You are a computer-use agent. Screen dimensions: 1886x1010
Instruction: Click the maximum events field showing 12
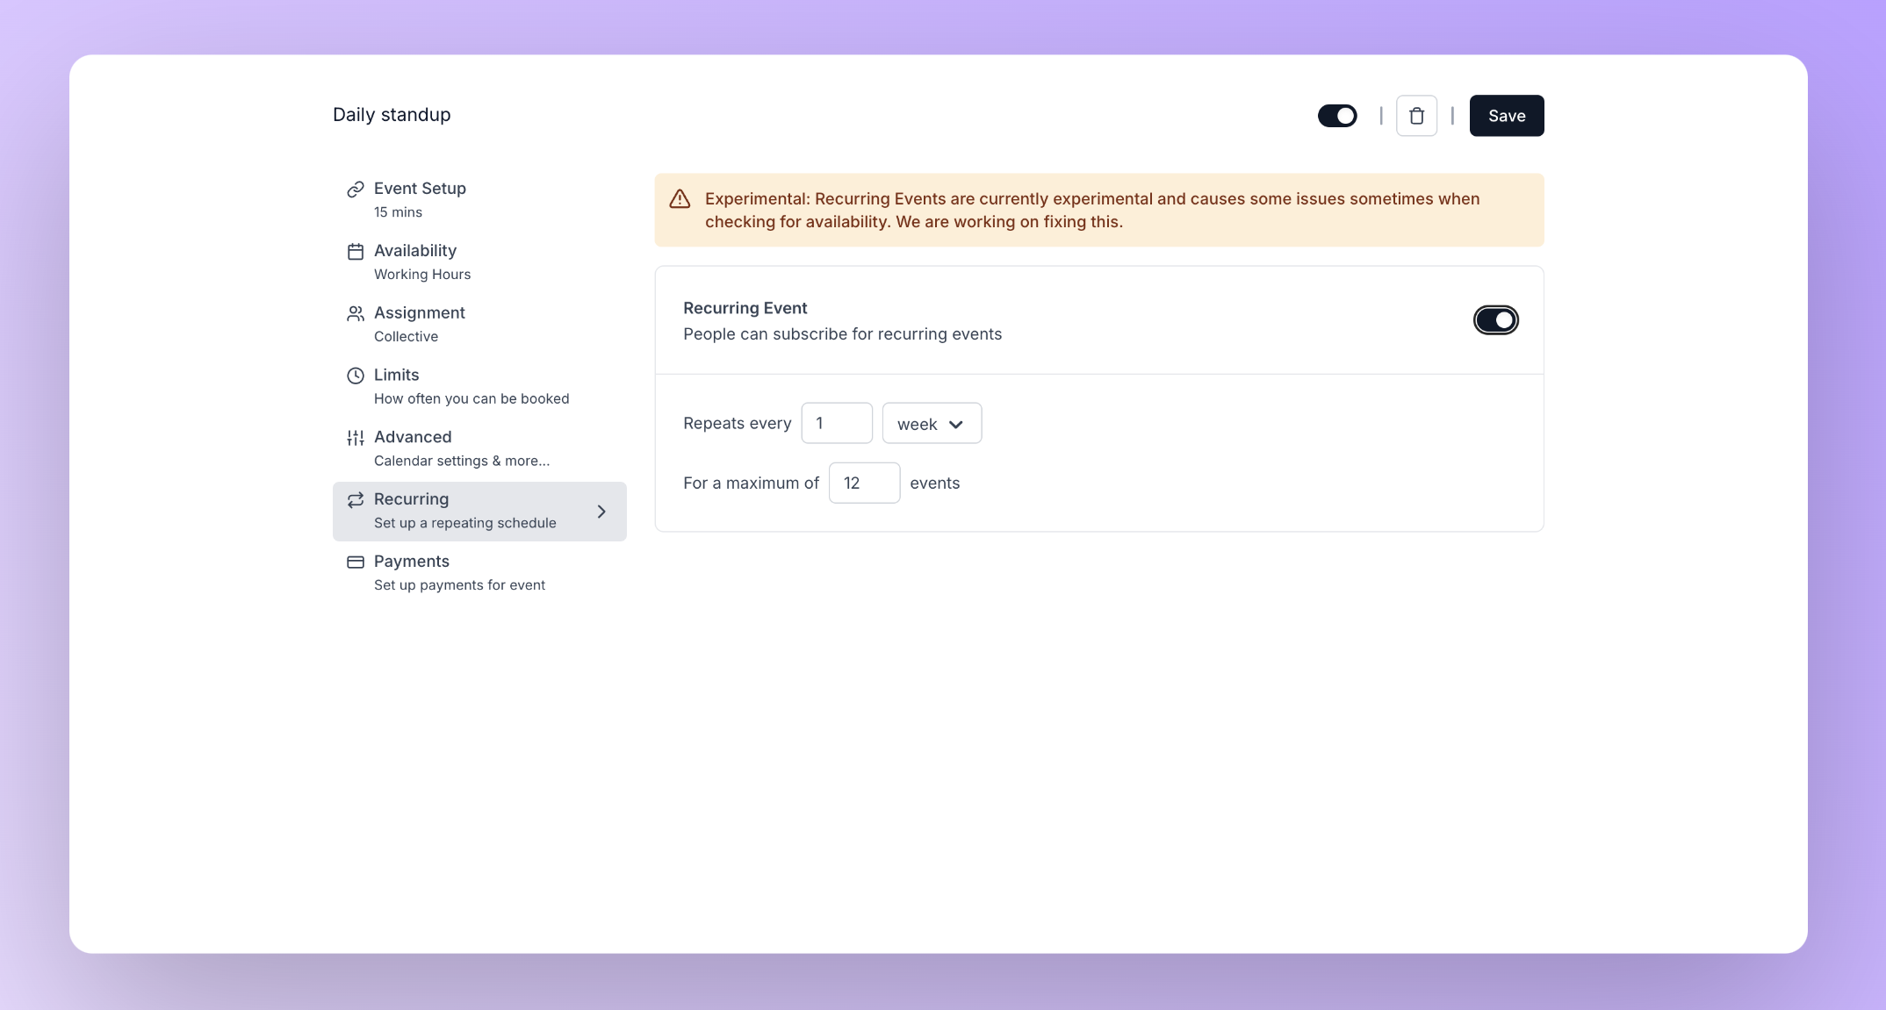(x=864, y=483)
